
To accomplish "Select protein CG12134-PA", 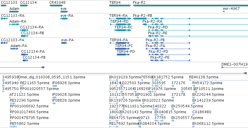I will click(33, 52).
